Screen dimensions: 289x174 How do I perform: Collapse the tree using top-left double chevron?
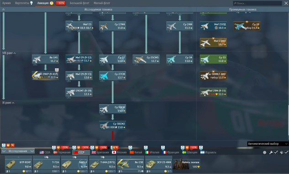click(x=3, y=10)
